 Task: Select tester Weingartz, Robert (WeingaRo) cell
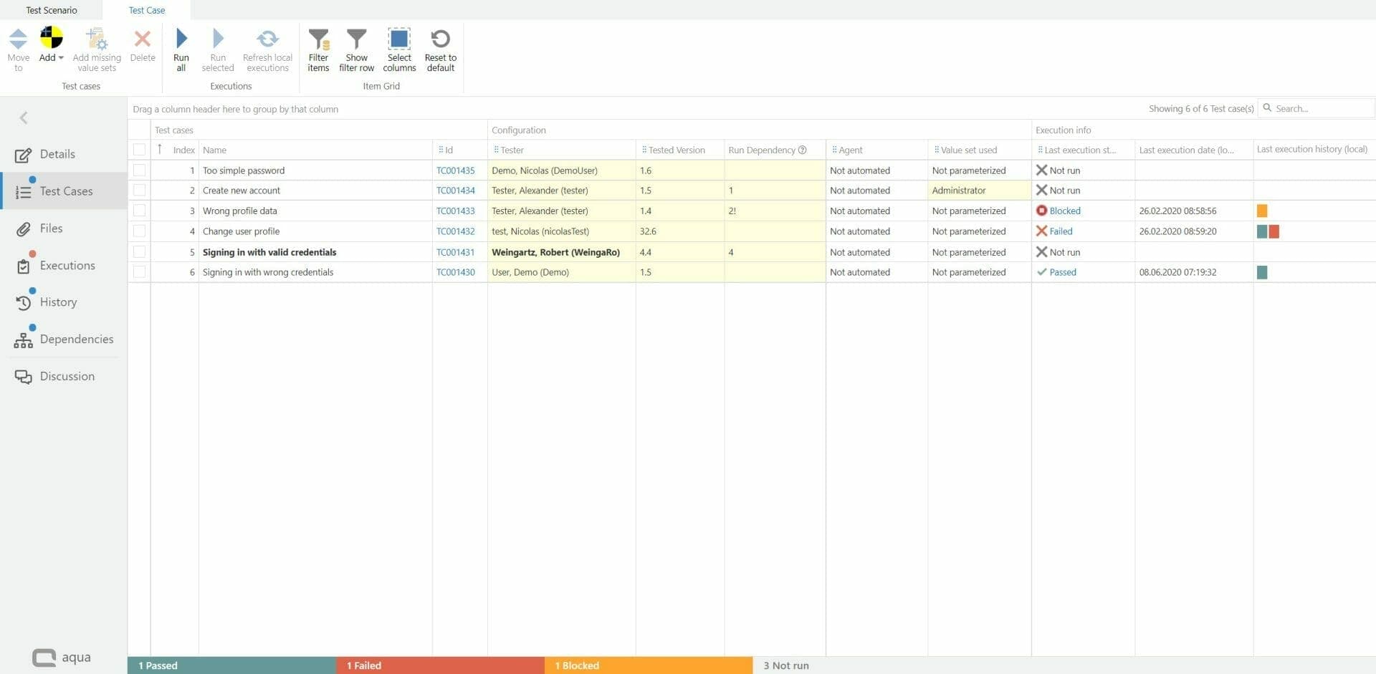(x=561, y=252)
